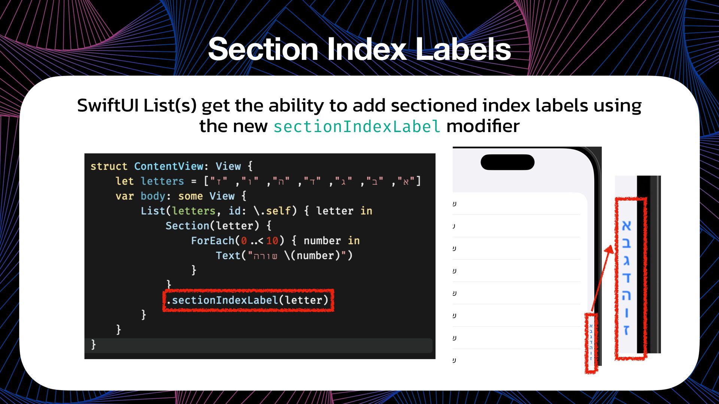Click the Section(letter) code line
The height and width of the screenshot is (404, 719).
point(219,226)
